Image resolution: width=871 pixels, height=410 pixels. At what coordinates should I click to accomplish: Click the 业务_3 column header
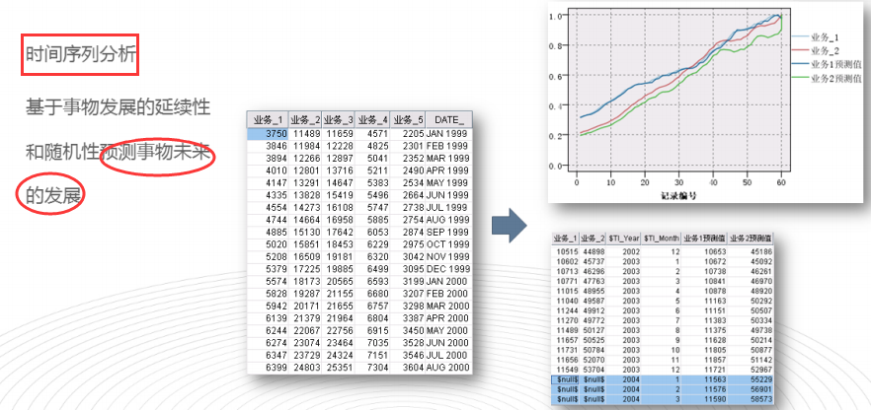(x=339, y=120)
